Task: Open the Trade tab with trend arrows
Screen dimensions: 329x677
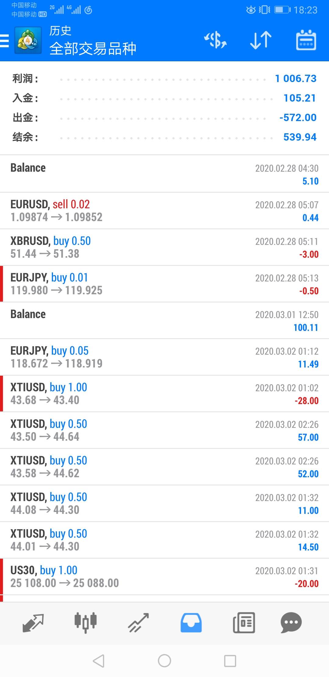Action: click(x=138, y=623)
